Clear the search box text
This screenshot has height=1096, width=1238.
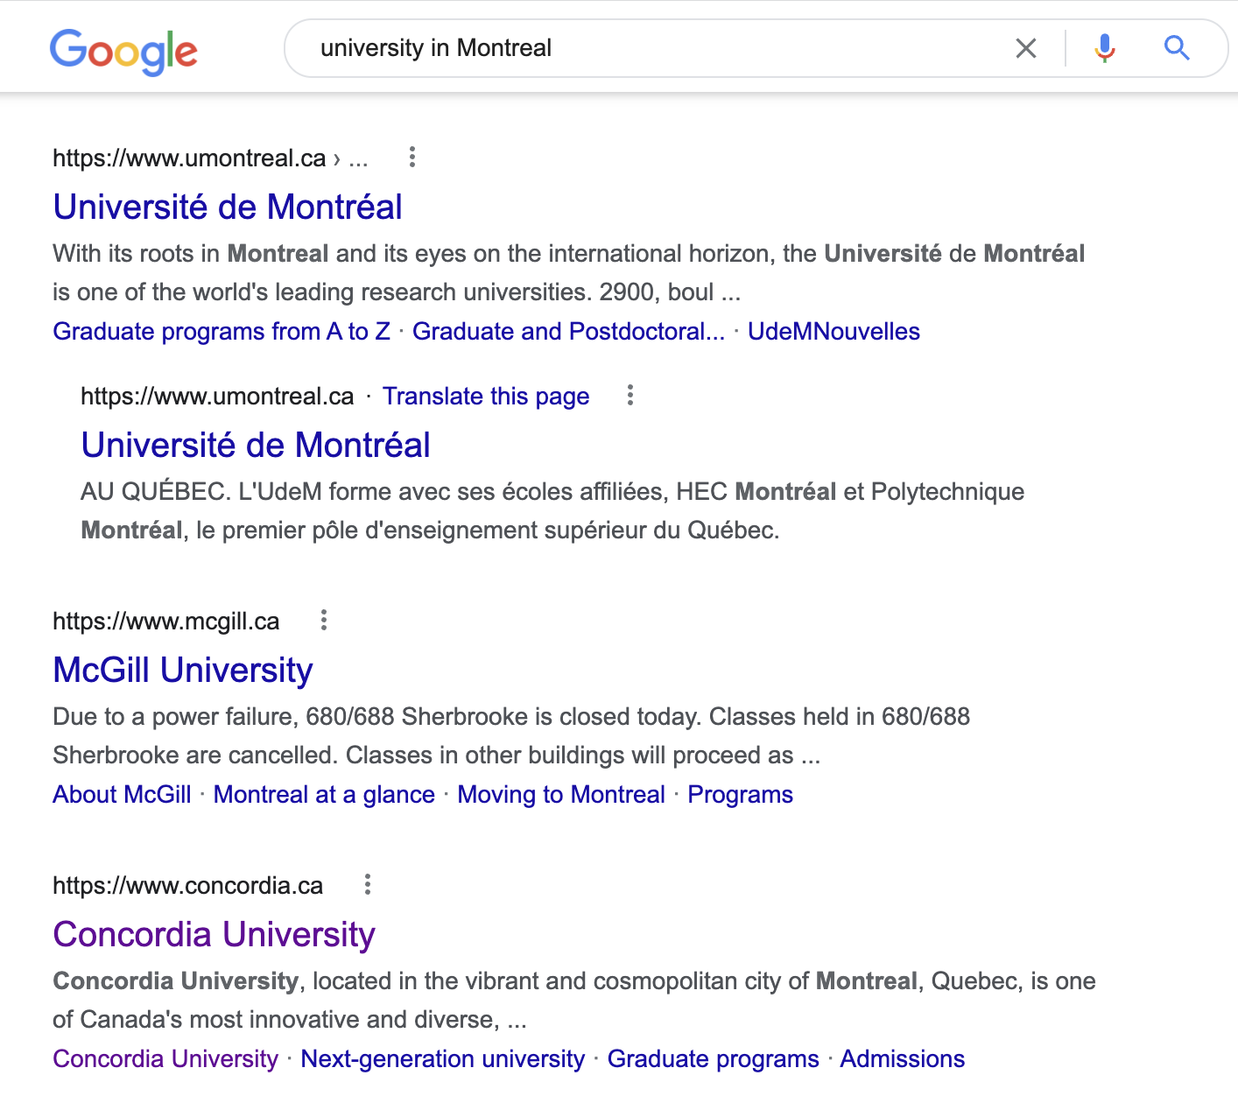click(x=1025, y=48)
